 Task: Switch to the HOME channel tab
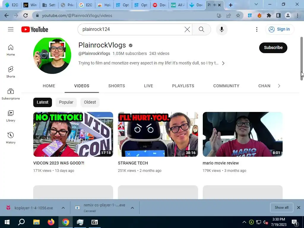[49, 86]
